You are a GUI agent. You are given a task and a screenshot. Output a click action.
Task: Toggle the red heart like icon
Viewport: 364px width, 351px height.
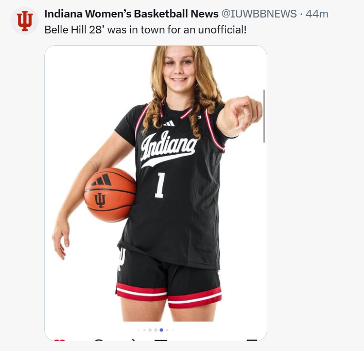pyautogui.click(x=59, y=341)
